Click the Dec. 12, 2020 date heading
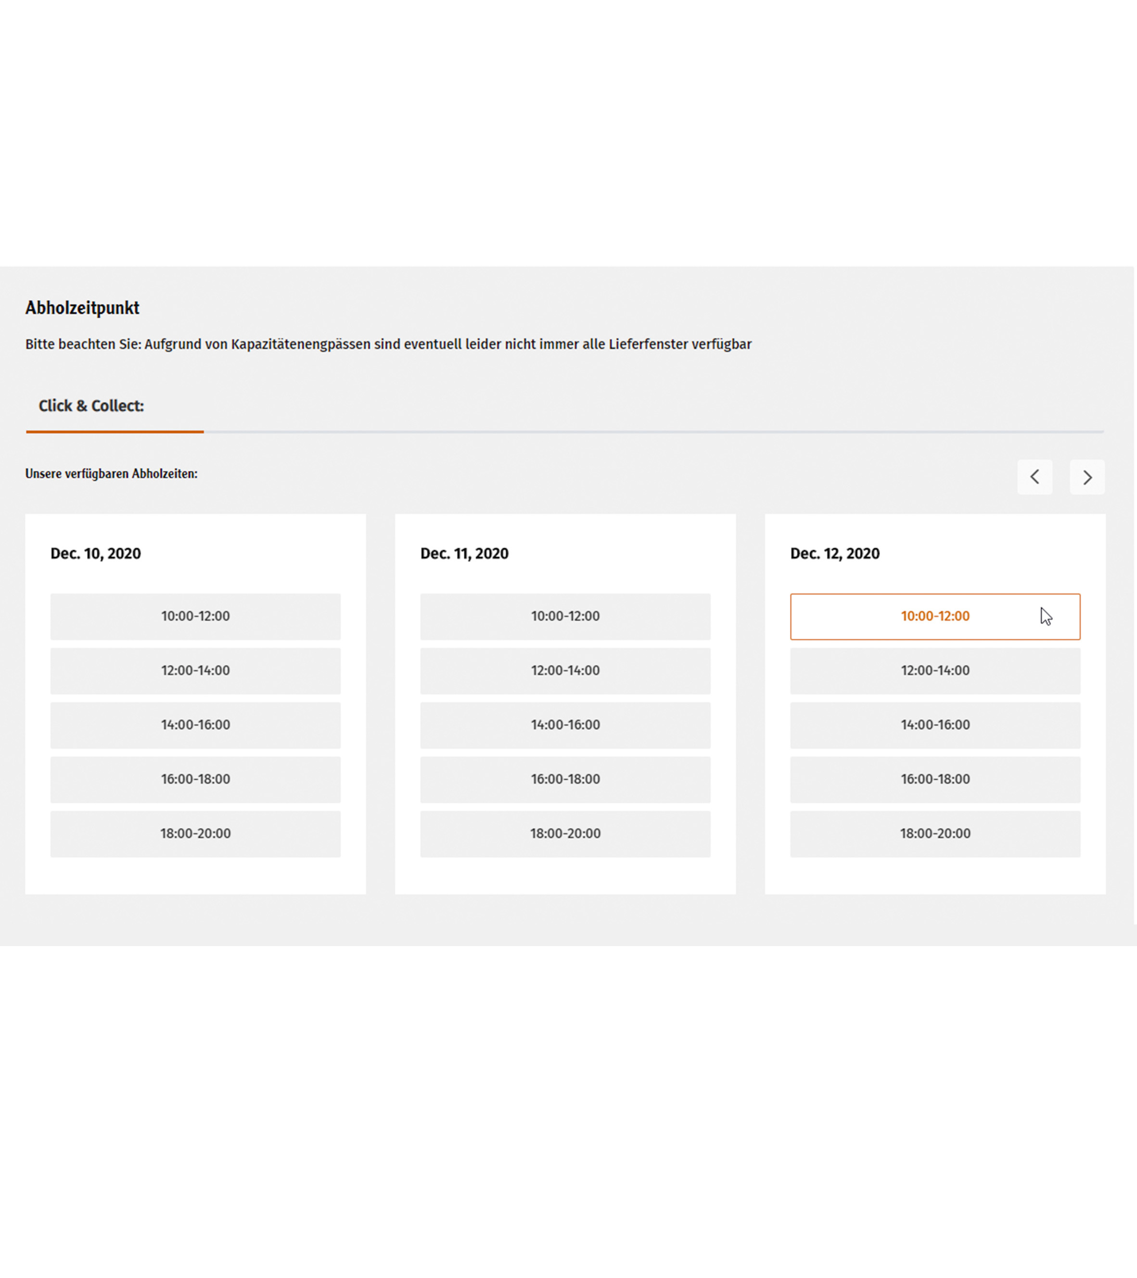The image size is (1137, 1278). 835,554
